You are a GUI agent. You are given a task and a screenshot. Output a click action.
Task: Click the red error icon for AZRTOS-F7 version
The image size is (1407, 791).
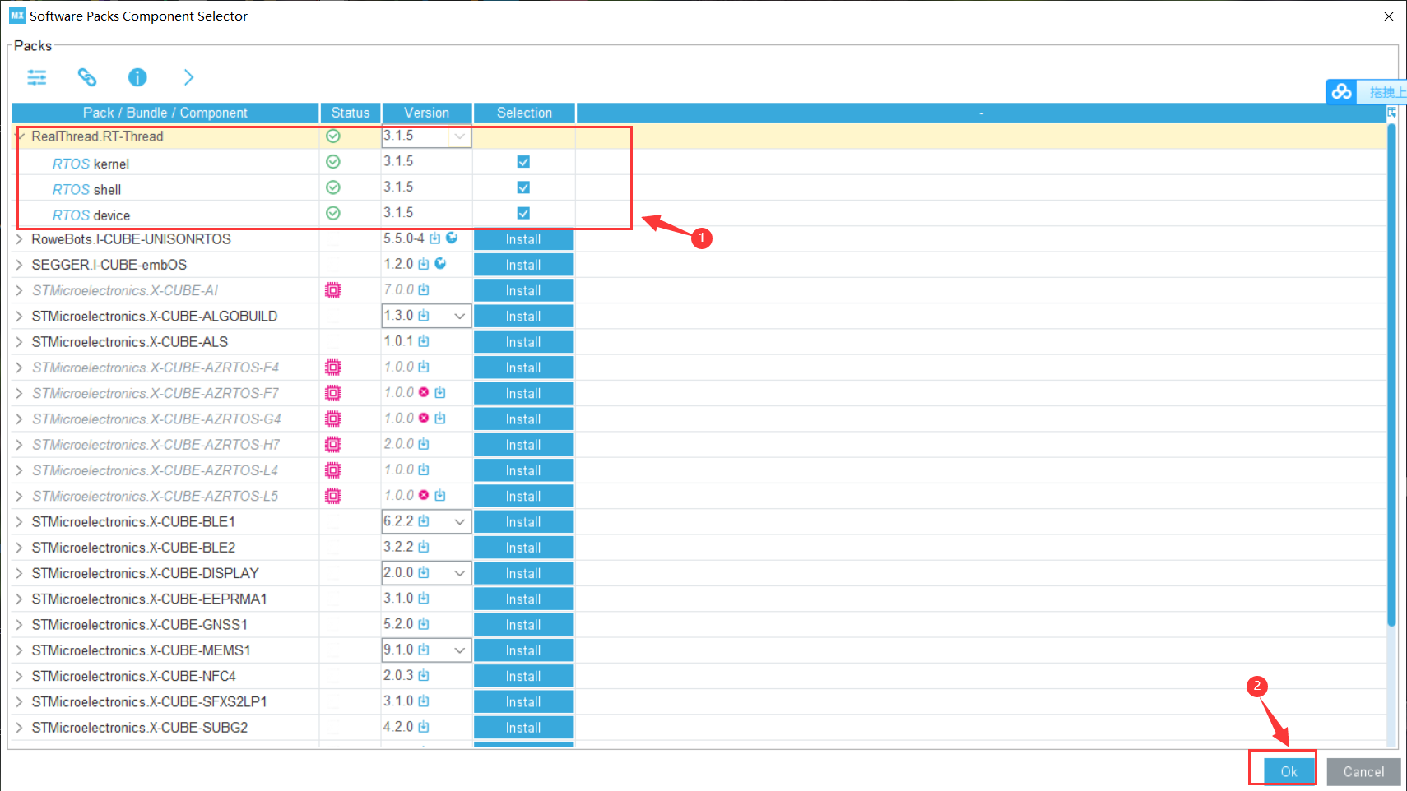pos(424,392)
